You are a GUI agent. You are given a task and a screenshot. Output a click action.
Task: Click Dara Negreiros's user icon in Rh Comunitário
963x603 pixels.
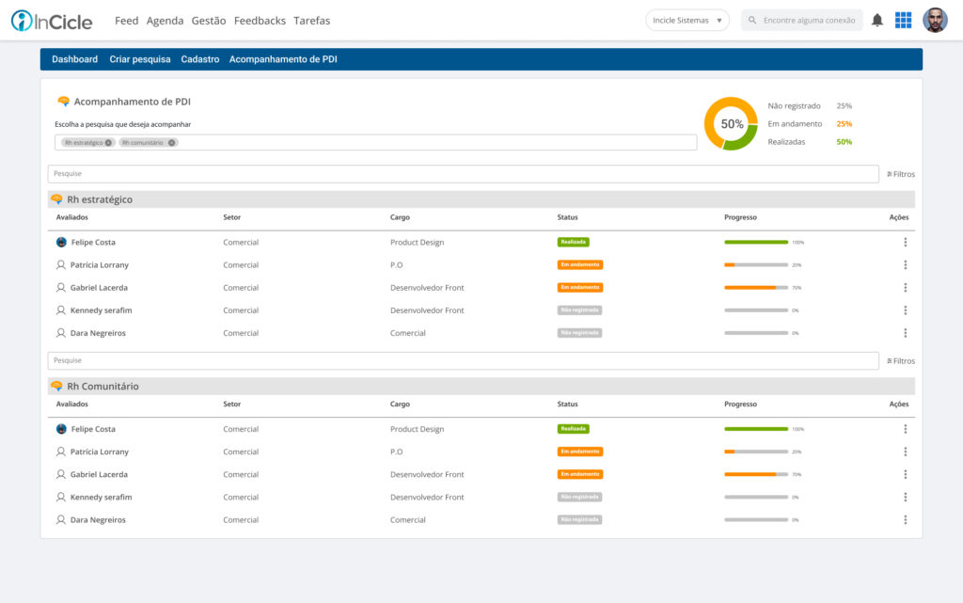[x=61, y=519]
